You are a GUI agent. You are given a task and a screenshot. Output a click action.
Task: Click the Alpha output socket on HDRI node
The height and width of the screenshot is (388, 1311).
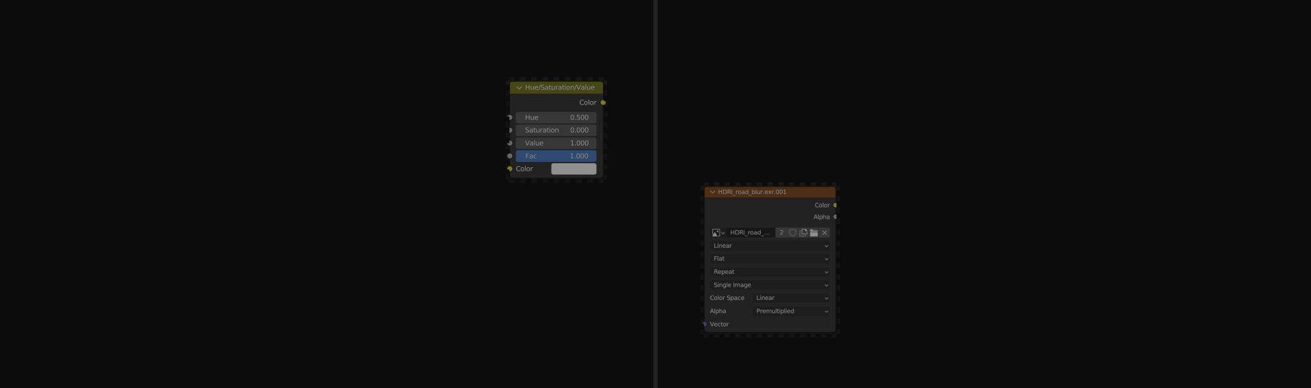point(835,217)
